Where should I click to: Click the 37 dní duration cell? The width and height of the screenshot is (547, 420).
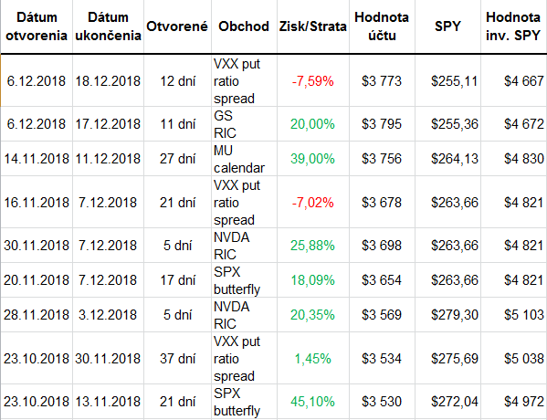[177, 358]
